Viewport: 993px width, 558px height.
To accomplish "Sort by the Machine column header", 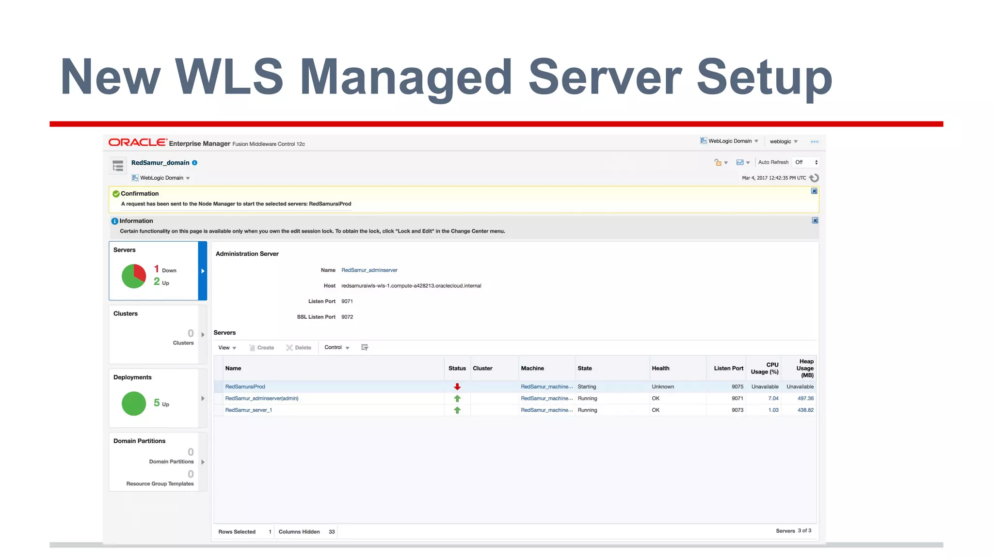I will 546,368.
